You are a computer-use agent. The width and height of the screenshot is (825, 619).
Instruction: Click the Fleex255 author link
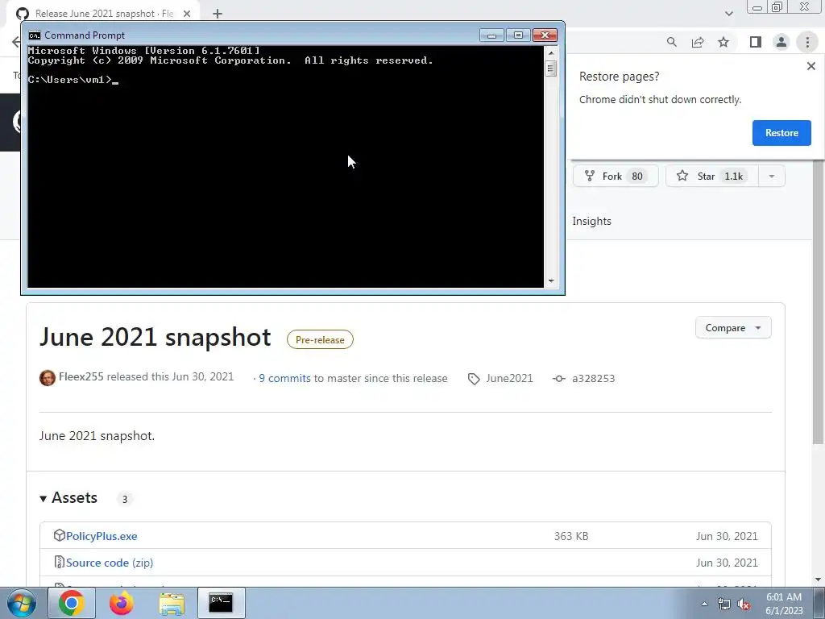81,377
